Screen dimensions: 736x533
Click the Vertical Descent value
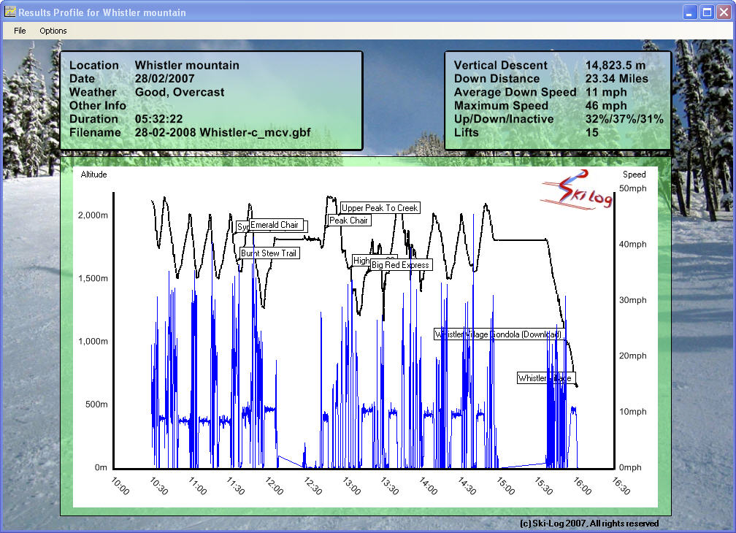pyautogui.click(x=615, y=65)
